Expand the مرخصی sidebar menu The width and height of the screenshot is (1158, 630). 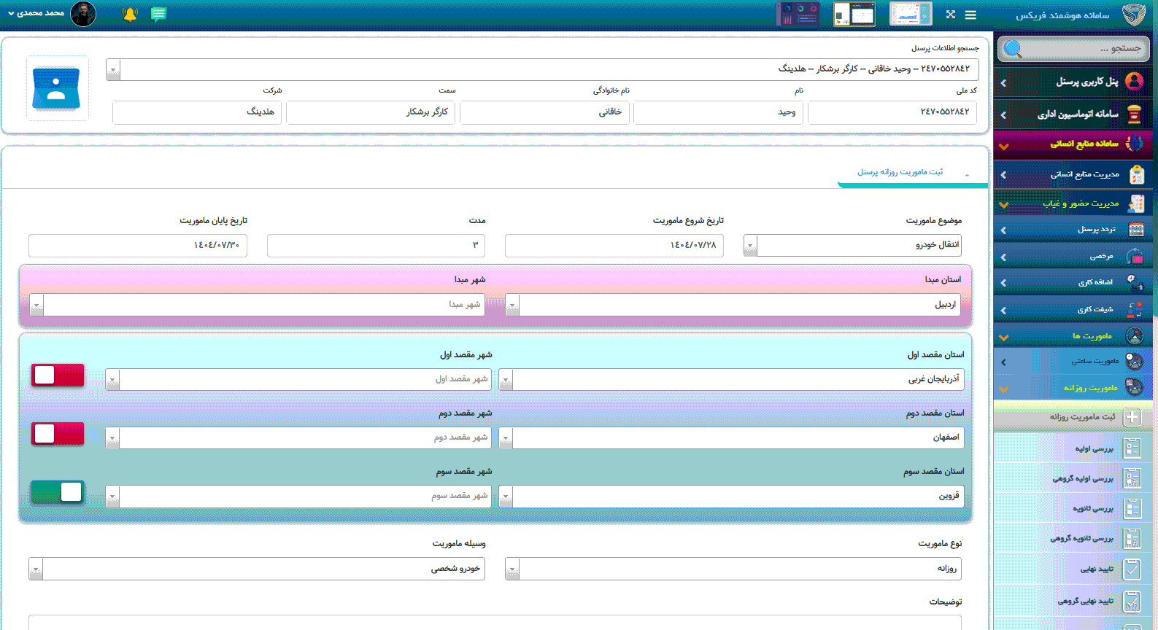tap(1073, 257)
